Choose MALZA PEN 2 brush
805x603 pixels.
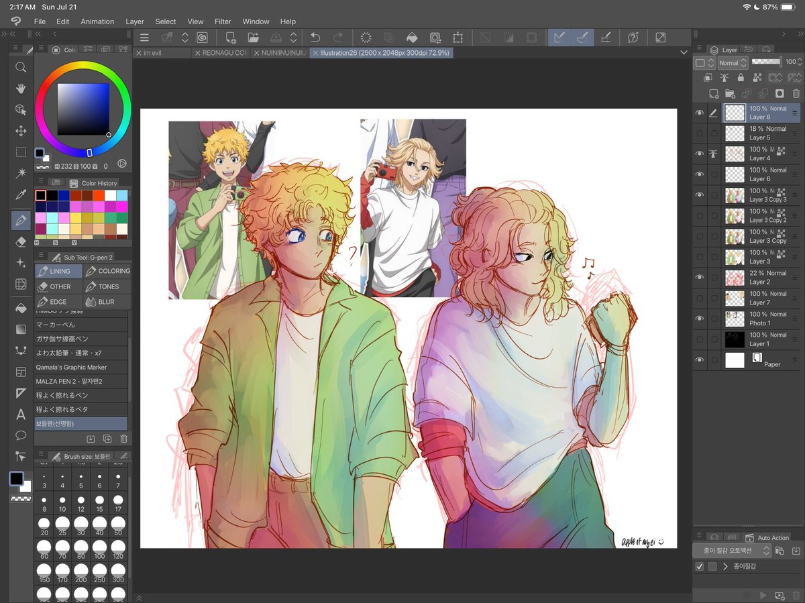point(80,381)
